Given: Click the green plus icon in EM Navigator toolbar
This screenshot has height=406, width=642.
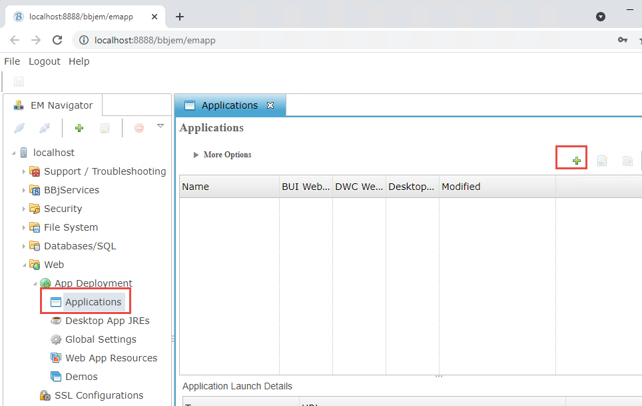Looking at the screenshot, I should [79, 128].
